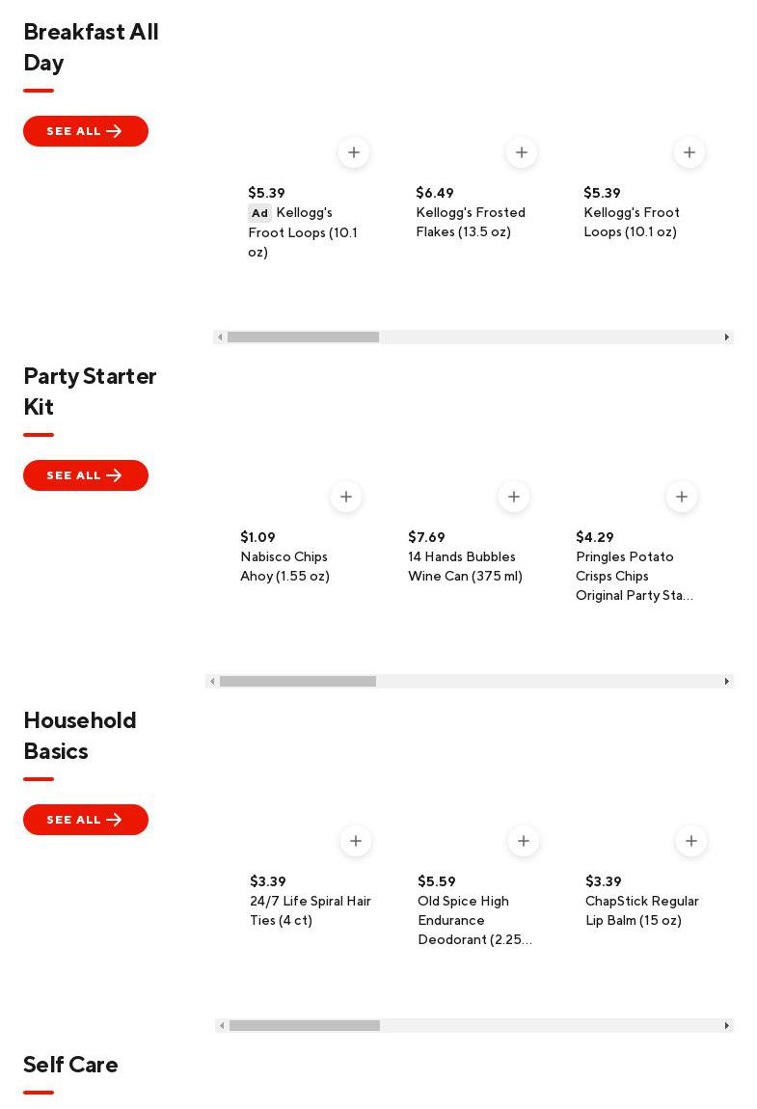This screenshot has width=757, height=1109.
Task: Open Kellogg's Frosted Flakes (13.5 oz) product
Action: 471,223
